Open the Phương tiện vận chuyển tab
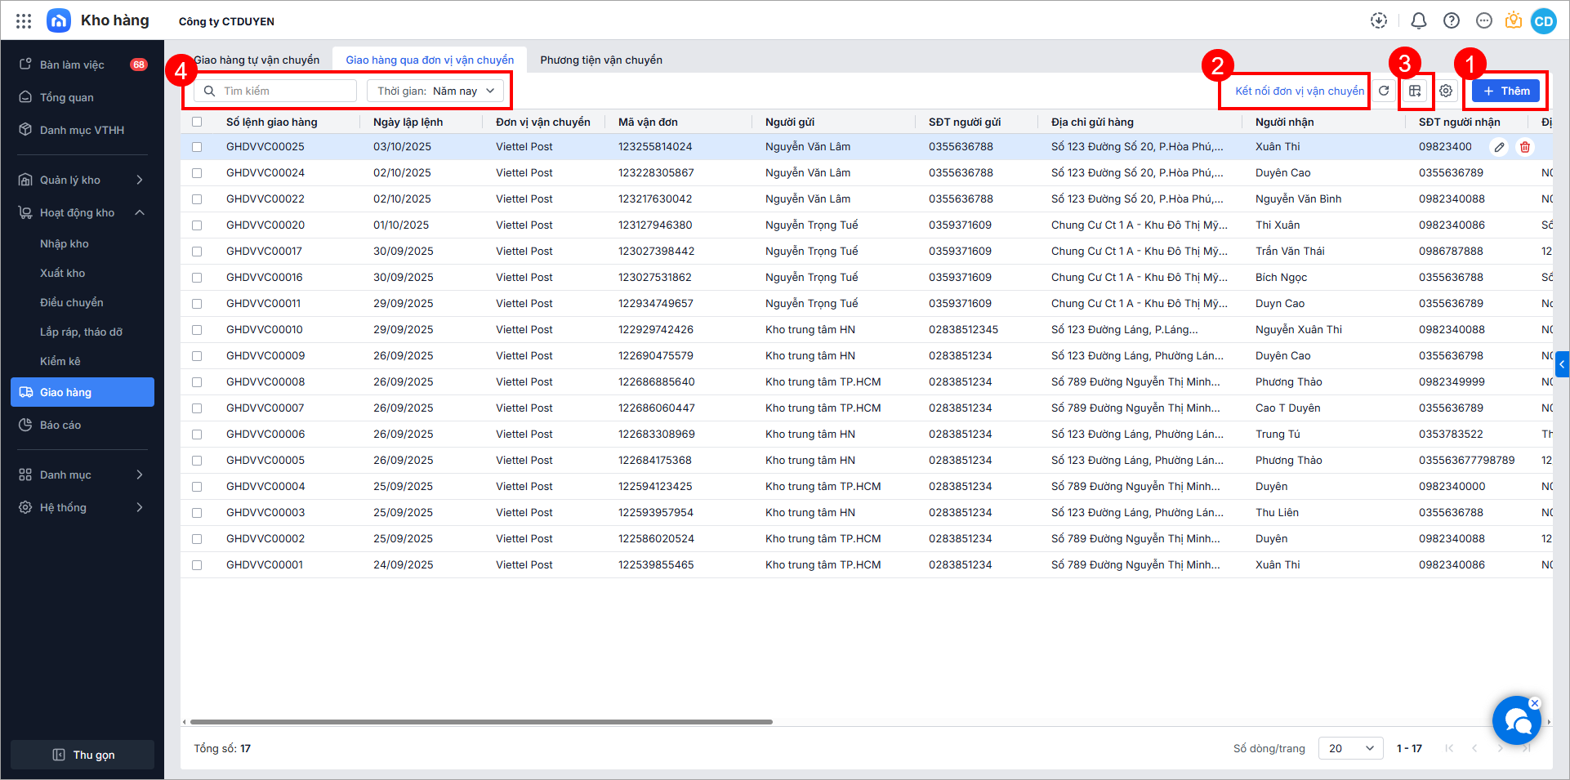Viewport: 1570px width, 780px height. [601, 60]
